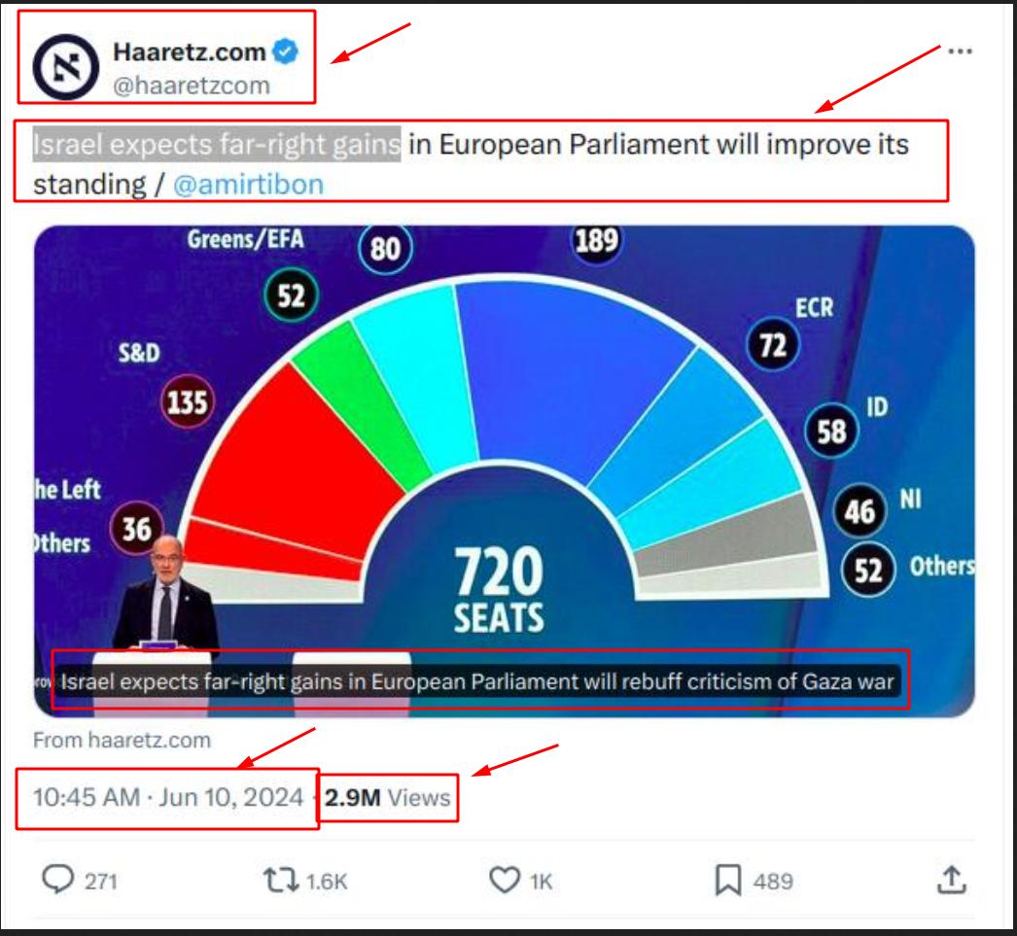Click the 2.9M Views count
The image size is (1017, 936).
[x=388, y=798]
